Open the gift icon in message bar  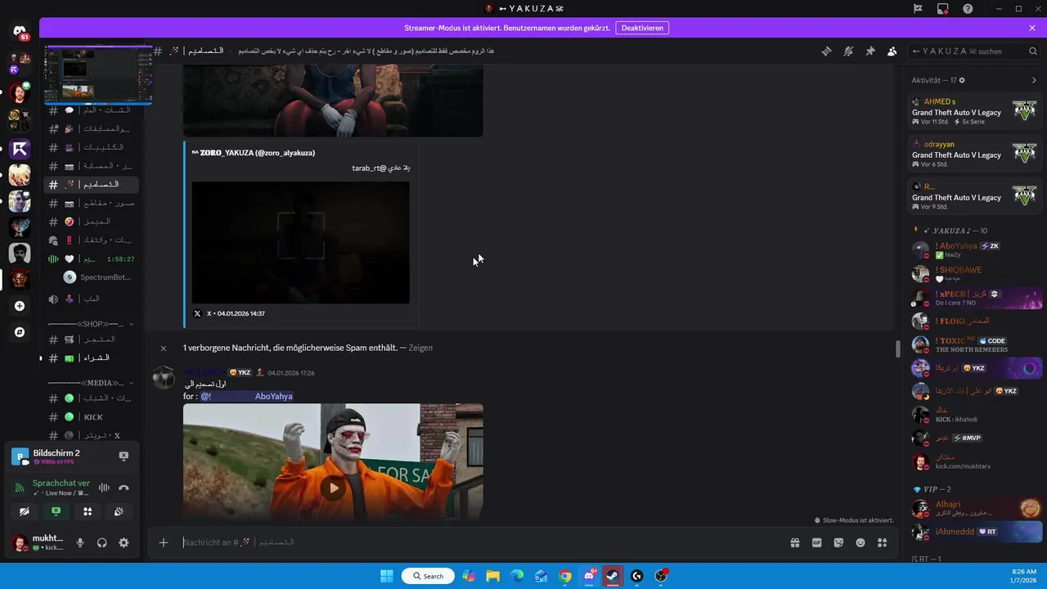794,542
